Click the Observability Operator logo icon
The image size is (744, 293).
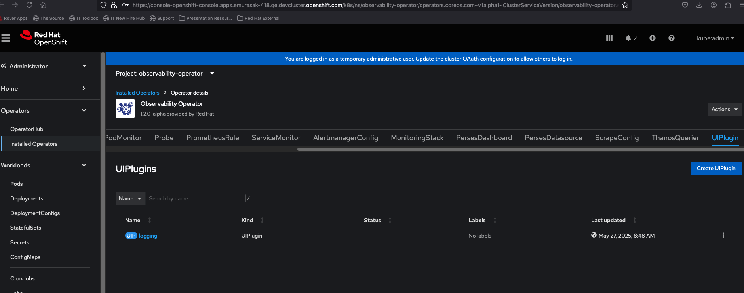coord(125,108)
